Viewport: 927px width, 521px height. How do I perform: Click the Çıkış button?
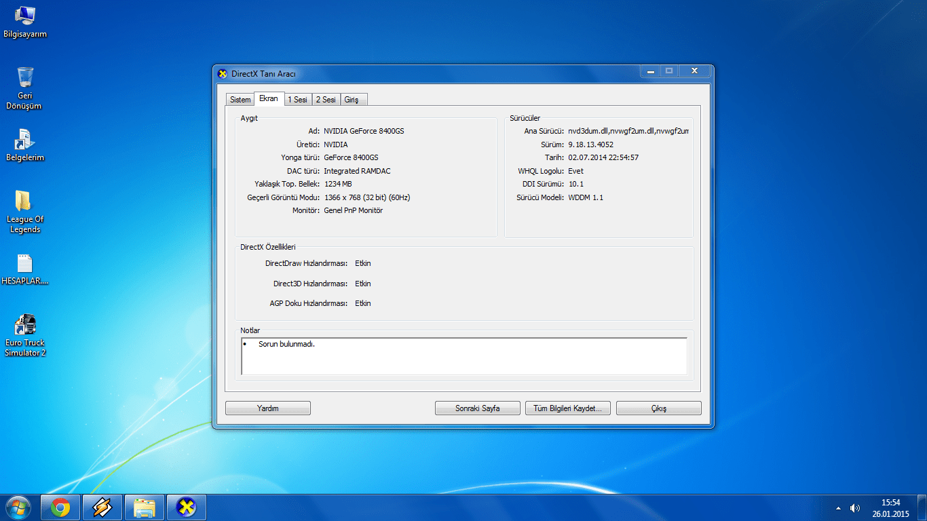659,408
